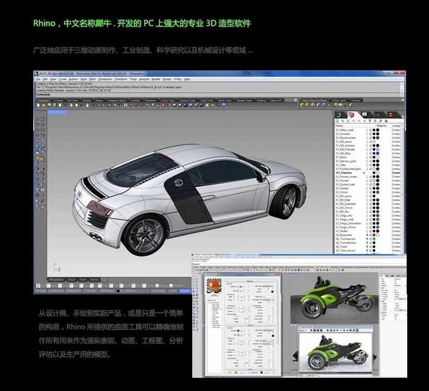The width and height of the screenshot is (429, 391).
Task: Click the Name column header in Layers
Action: coord(339,126)
